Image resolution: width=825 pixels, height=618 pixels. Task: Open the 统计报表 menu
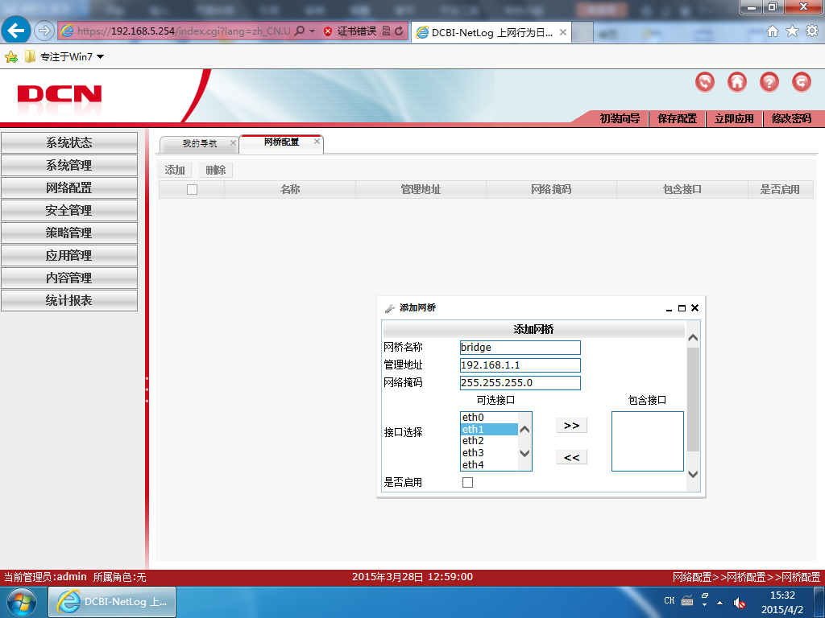[x=69, y=301]
